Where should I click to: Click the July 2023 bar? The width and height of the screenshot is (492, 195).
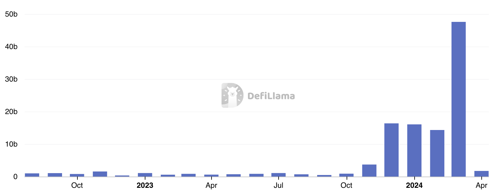click(x=278, y=175)
